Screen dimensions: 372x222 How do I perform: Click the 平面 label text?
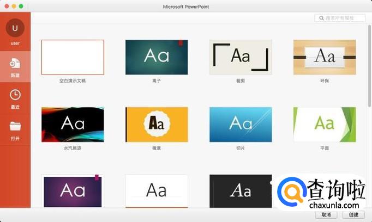325,148
